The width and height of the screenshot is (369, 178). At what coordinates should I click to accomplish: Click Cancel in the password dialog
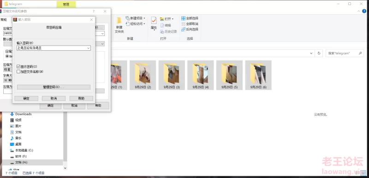pyautogui.click(x=54, y=98)
